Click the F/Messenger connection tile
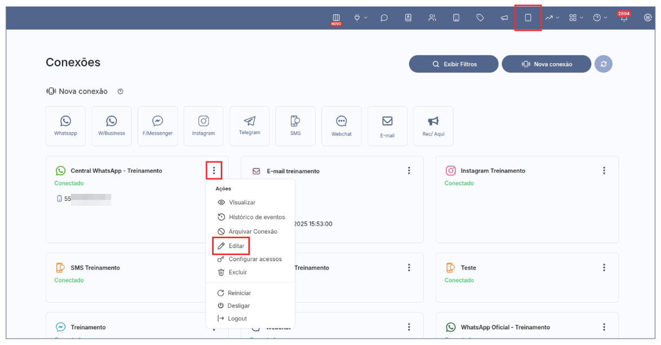 click(x=158, y=126)
